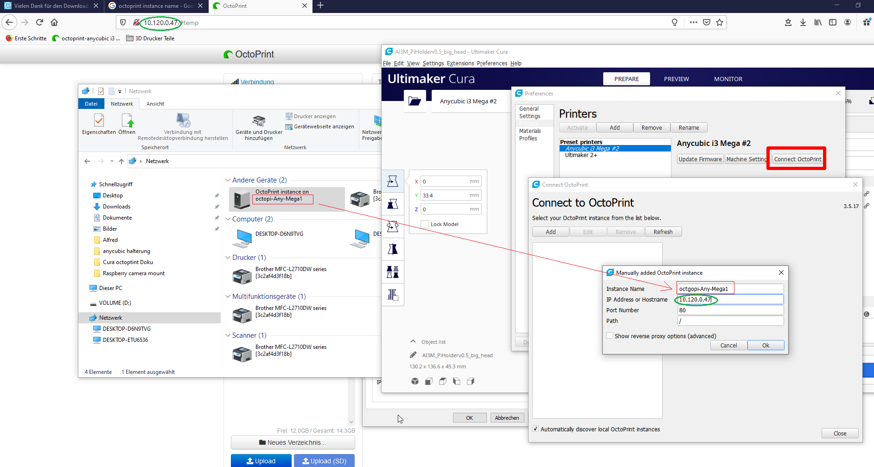Activate the Rotate tool in Cura
Viewport: 874px width, 467px height.
click(393, 227)
